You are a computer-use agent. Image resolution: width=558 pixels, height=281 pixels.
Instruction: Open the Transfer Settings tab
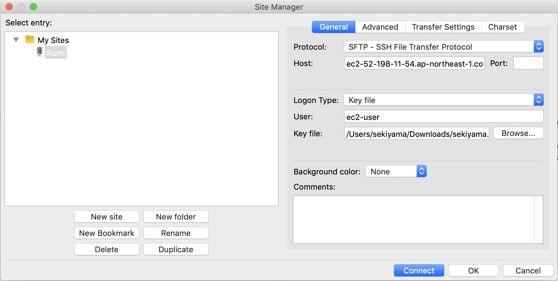click(443, 27)
